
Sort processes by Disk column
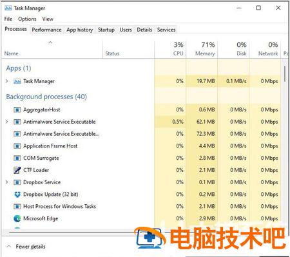[x=233, y=50]
